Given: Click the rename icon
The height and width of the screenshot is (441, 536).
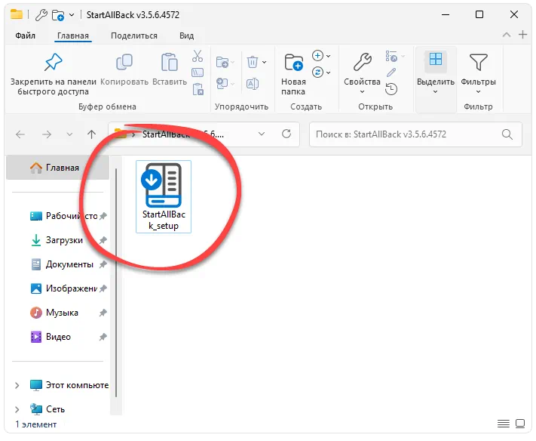Looking at the screenshot, I should (253, 84).
